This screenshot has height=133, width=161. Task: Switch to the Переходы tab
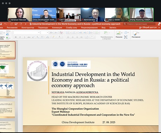point(43,28)
